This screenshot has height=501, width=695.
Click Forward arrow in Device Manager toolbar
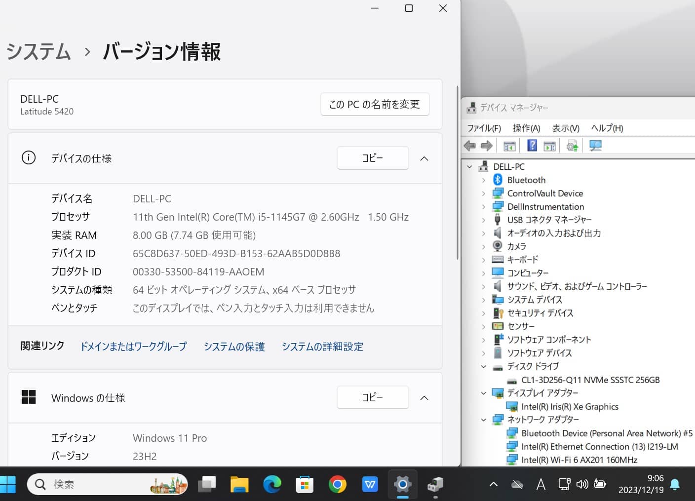pyautogui.click(x=487, y=146)
